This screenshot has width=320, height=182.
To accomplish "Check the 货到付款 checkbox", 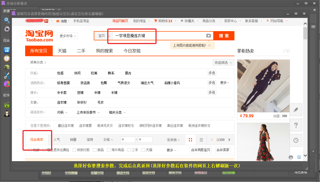I will tap(74, 150).
